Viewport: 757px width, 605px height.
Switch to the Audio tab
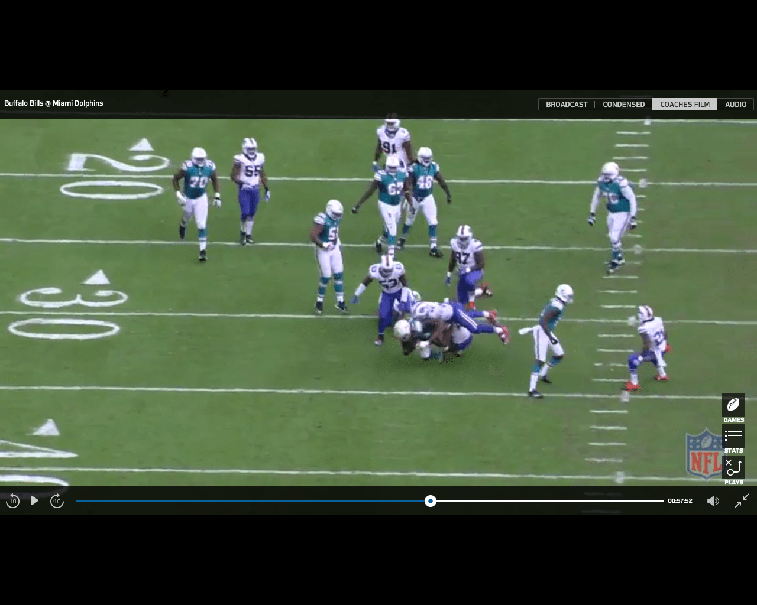[x=736, y=104]
